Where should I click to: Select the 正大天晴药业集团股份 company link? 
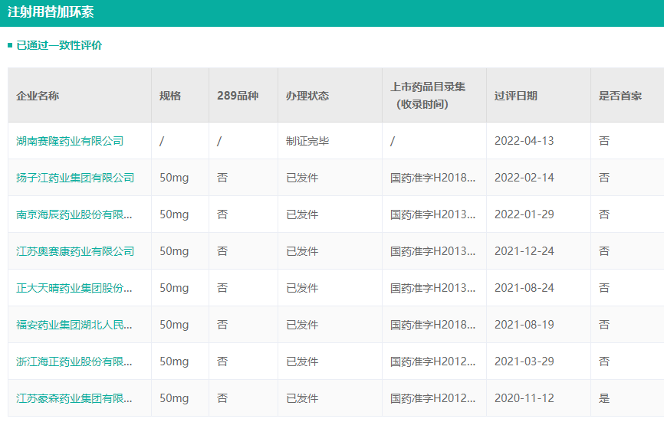tap(74, 288)
